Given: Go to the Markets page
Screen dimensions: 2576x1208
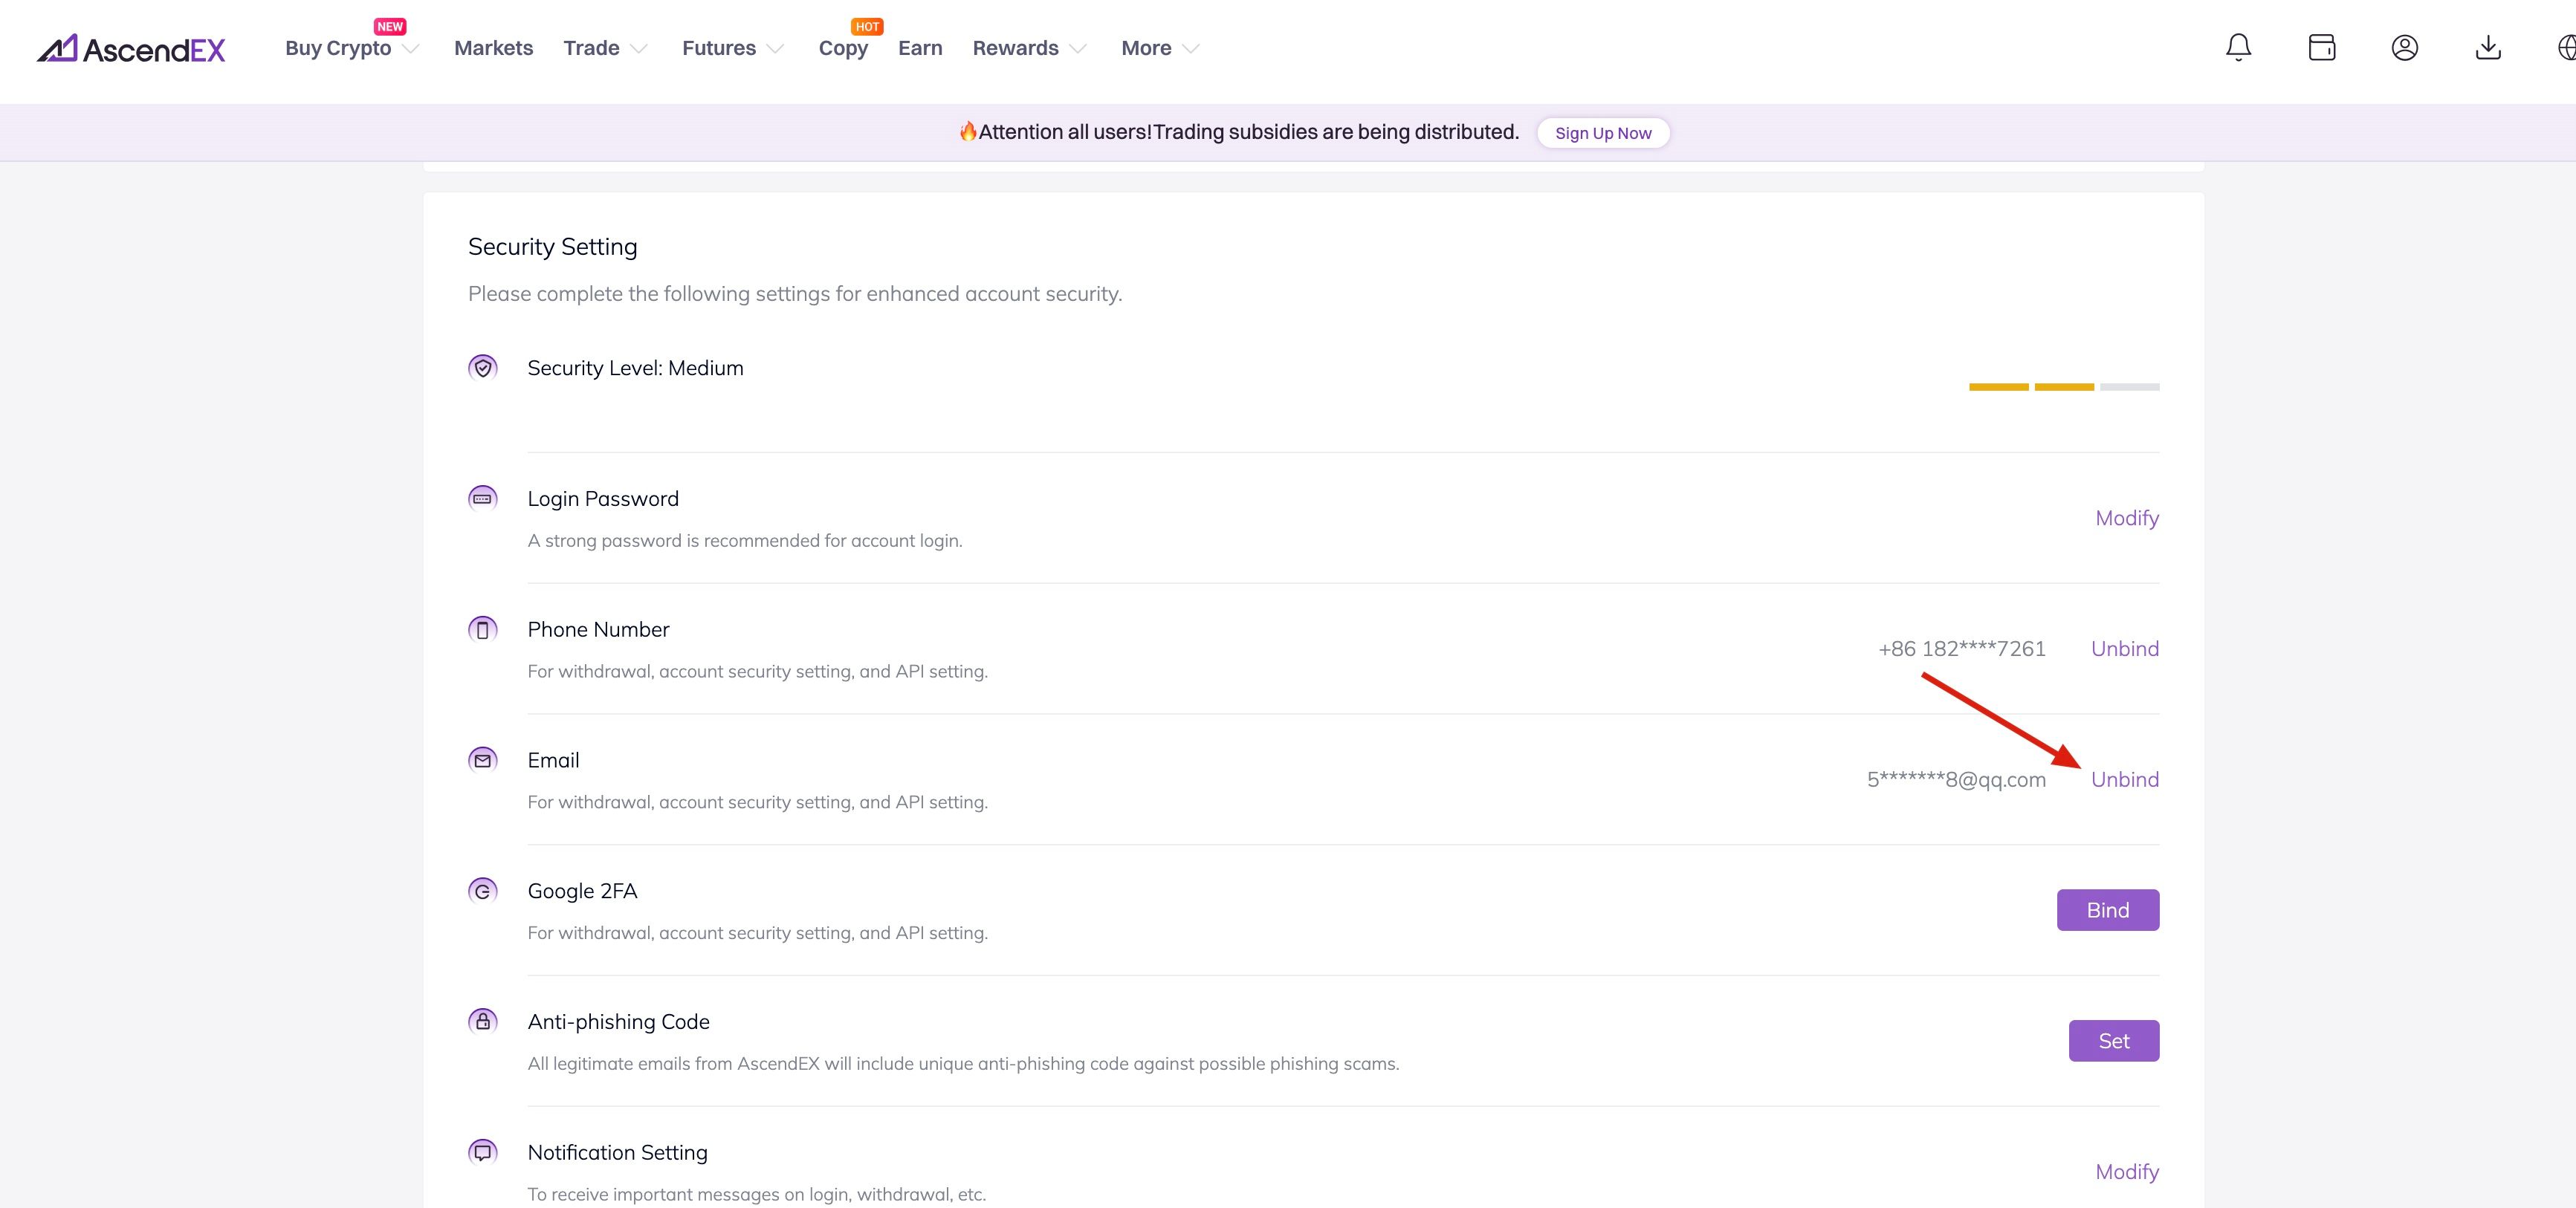Looking at the screenshot, I should click(x=493, y=48).
